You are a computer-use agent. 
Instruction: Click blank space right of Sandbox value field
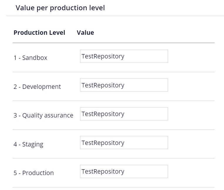191,56
